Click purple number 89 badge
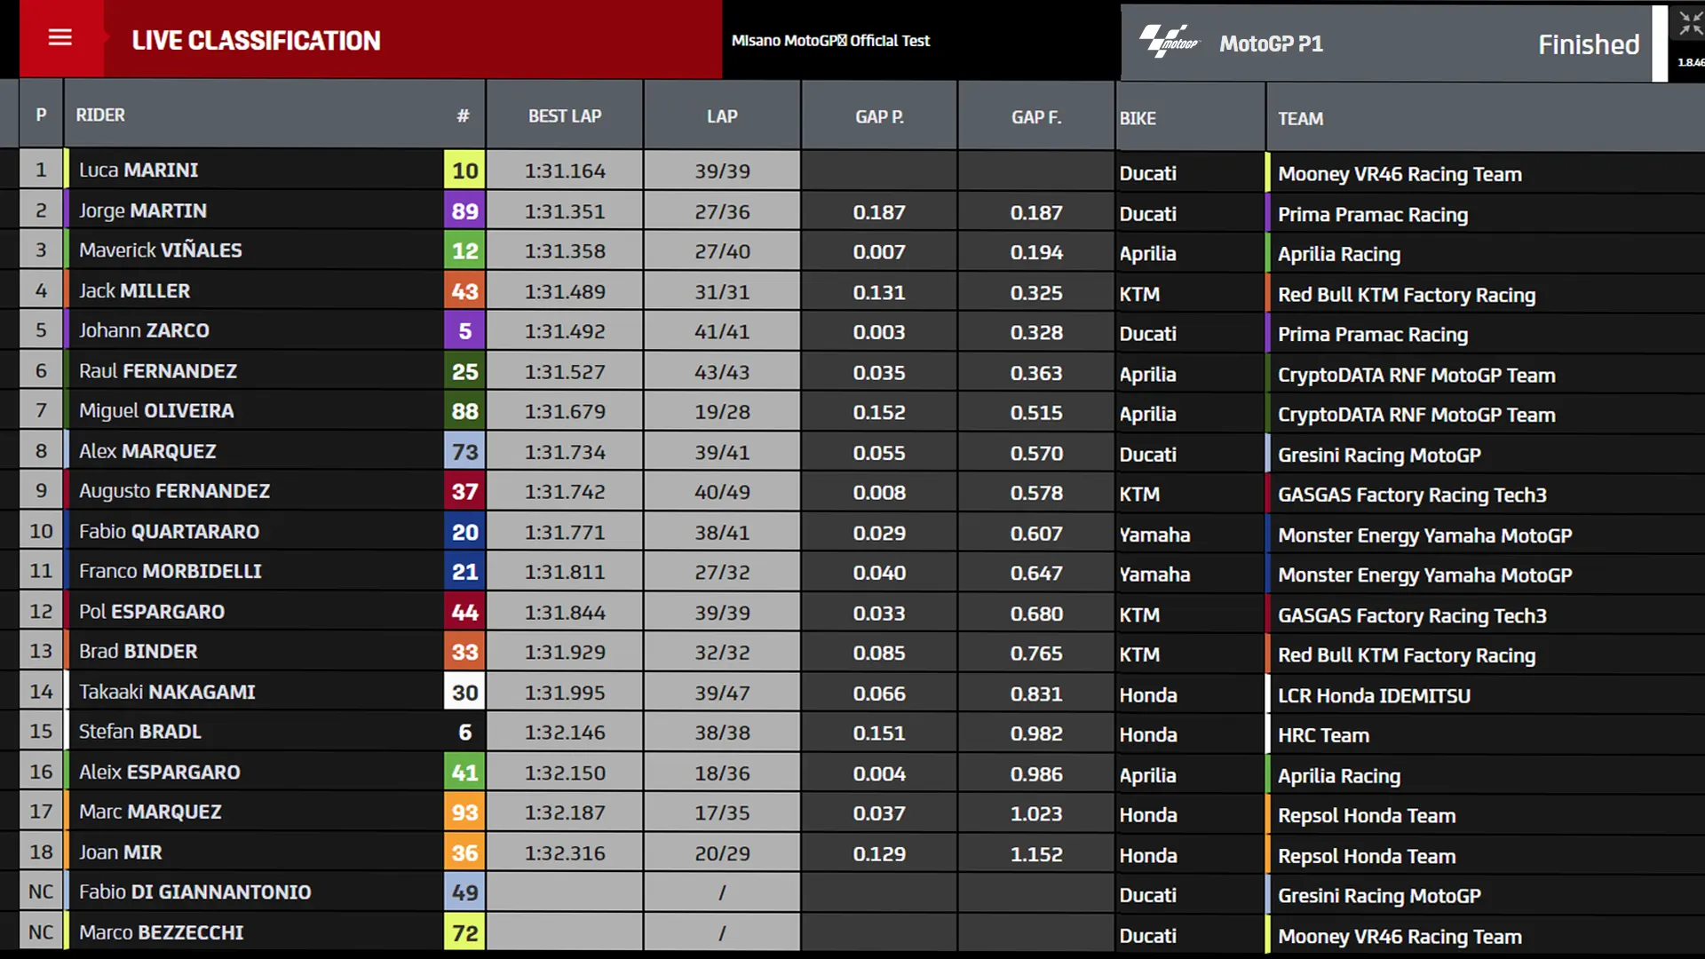The image size is (1705, 959). pyautogui.click(x=464, y=211)
